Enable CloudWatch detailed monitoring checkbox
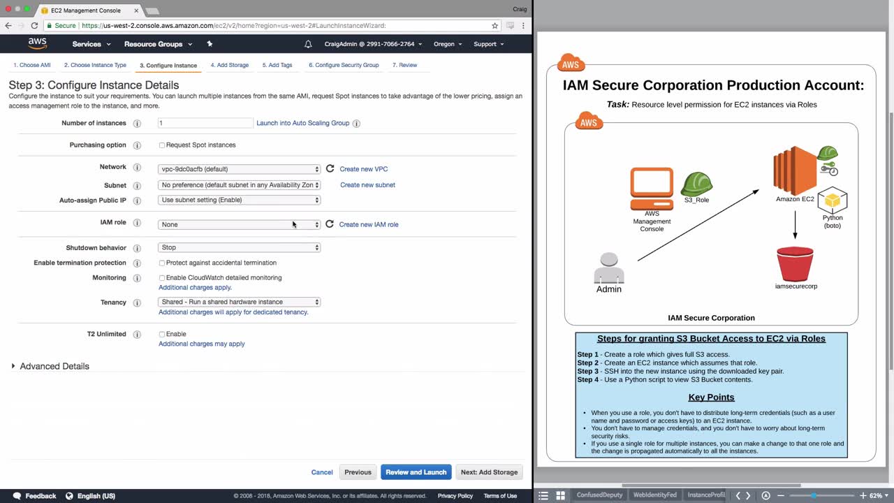The height and width of the screenshot is (503, 894). pyautogui.click(x=162, y=278)
